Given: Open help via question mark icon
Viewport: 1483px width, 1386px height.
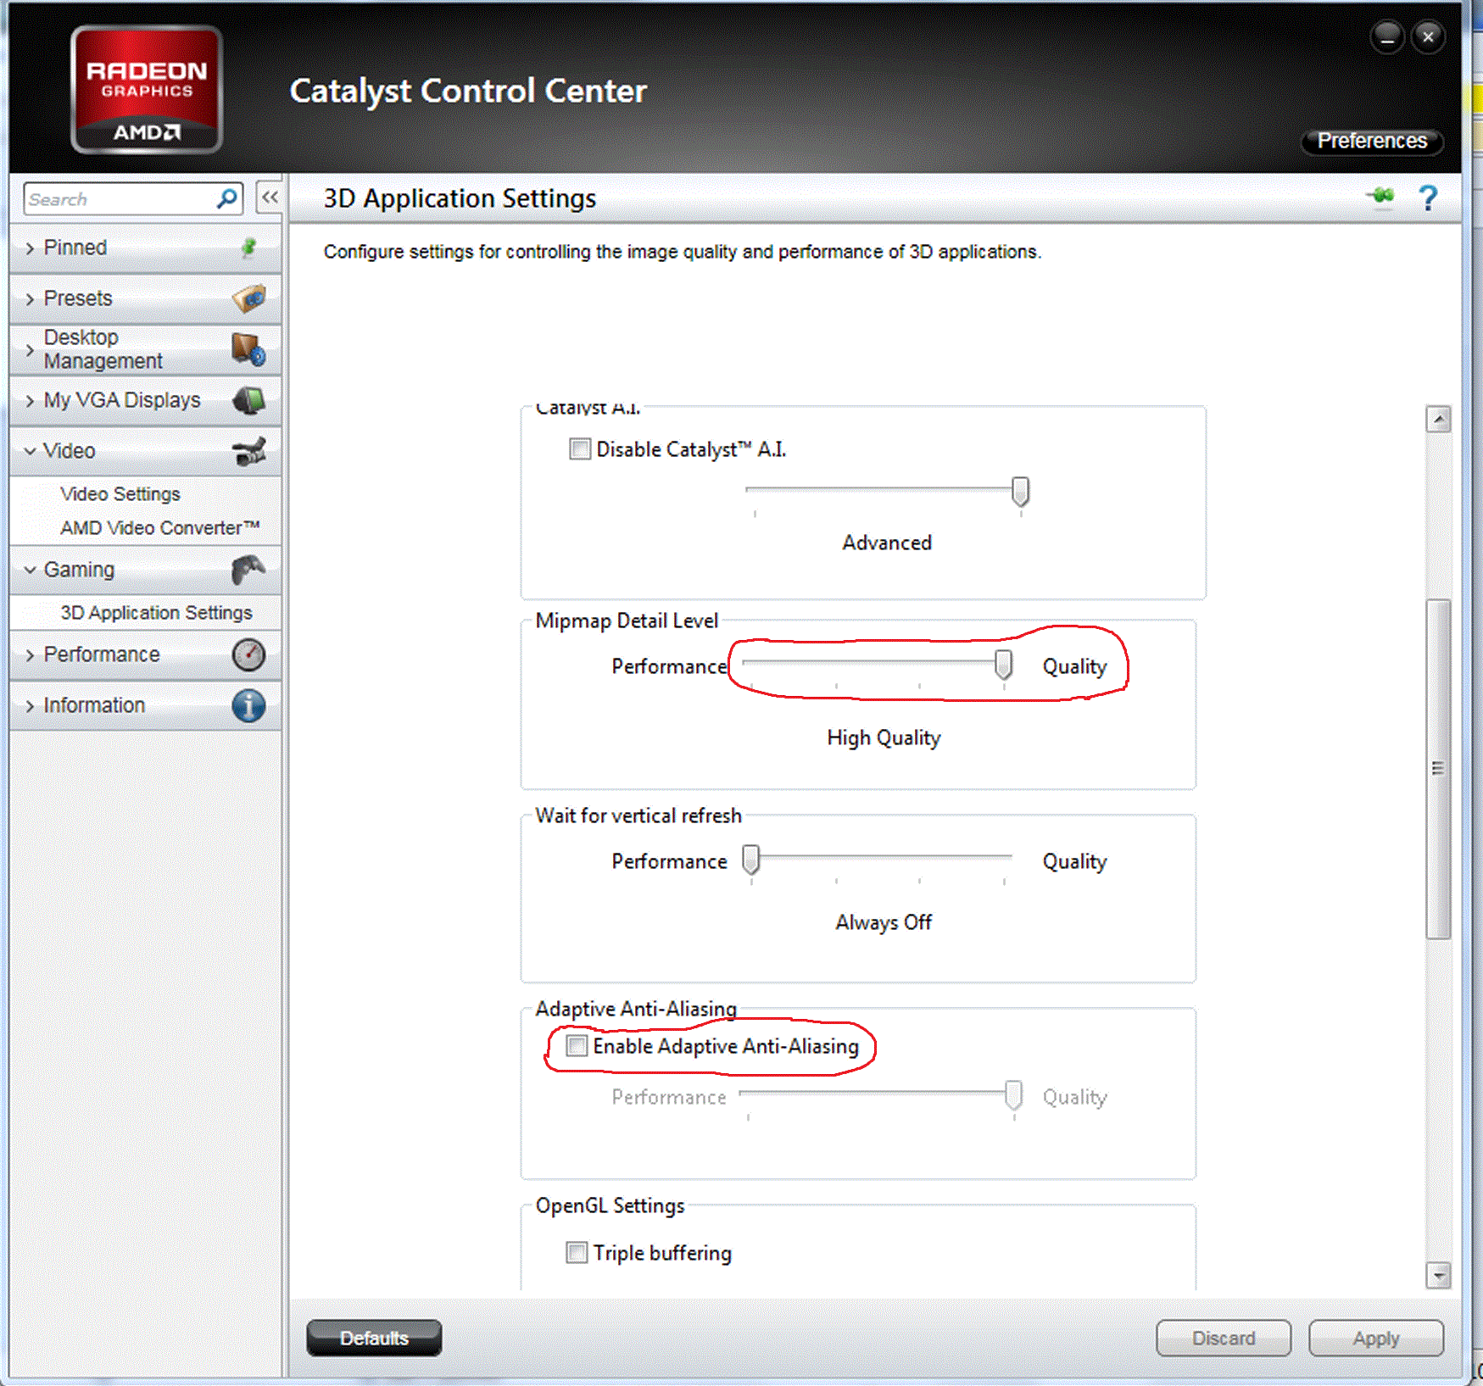Looking at the screenshot, I should pos(1428,198).
